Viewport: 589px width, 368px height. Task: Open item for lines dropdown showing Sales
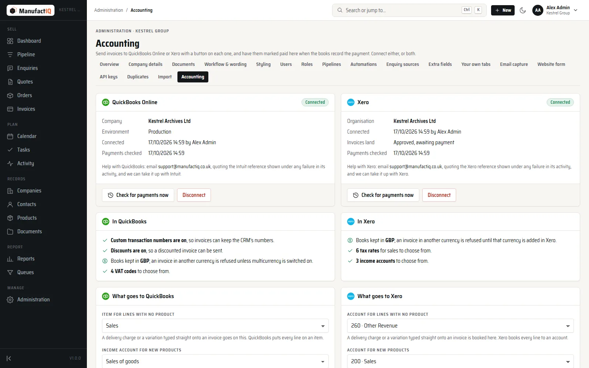tap(215, 326)
